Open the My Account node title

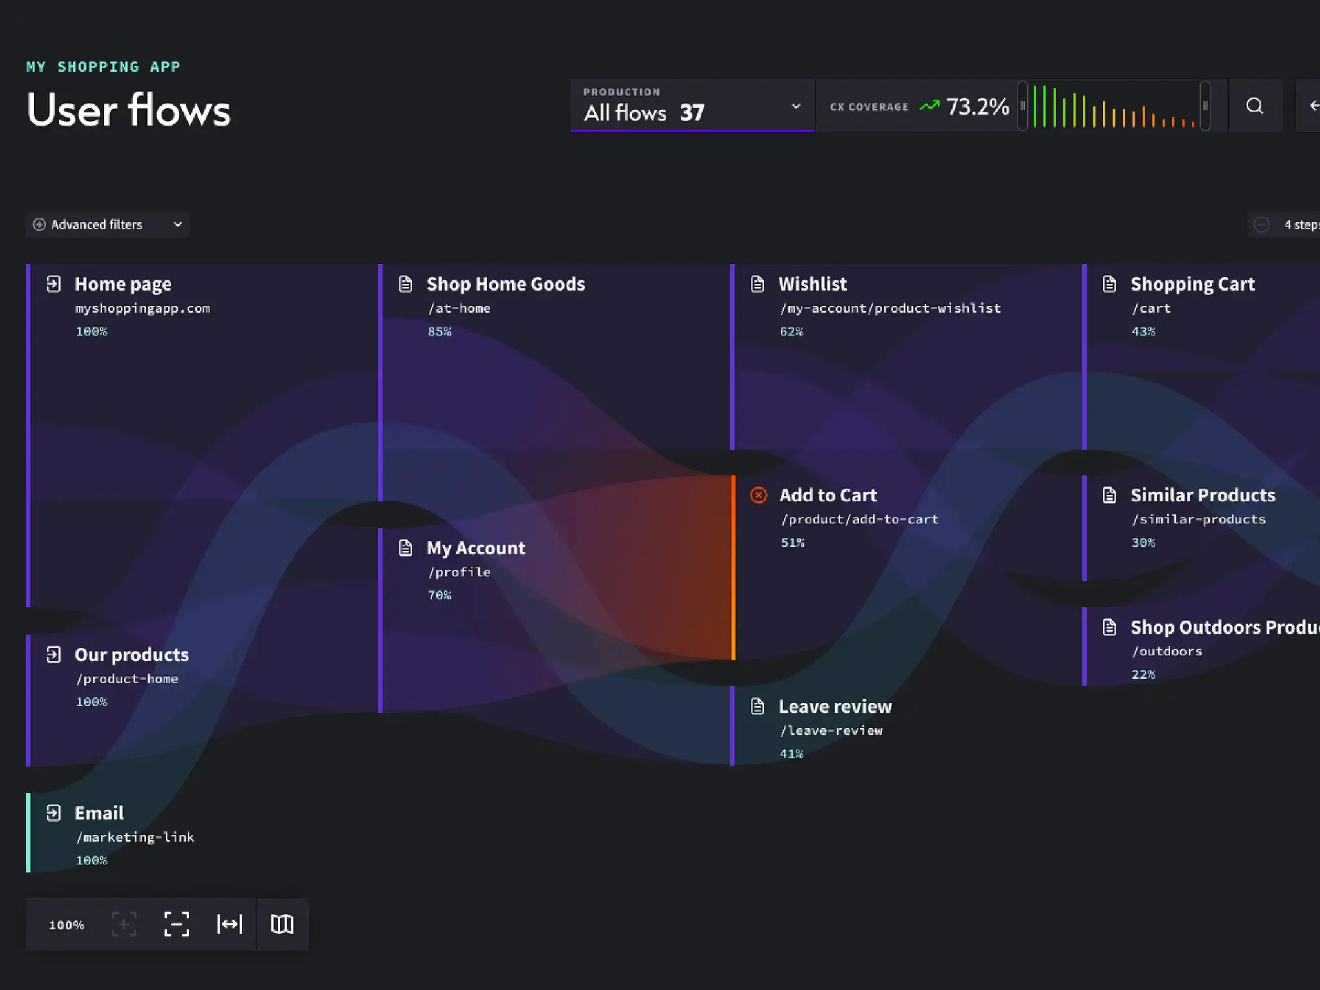coord(476,548)
